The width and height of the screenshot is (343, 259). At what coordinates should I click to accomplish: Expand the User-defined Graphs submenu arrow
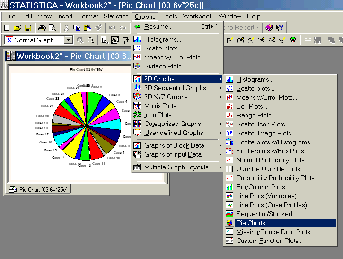[x=220, y=133]
